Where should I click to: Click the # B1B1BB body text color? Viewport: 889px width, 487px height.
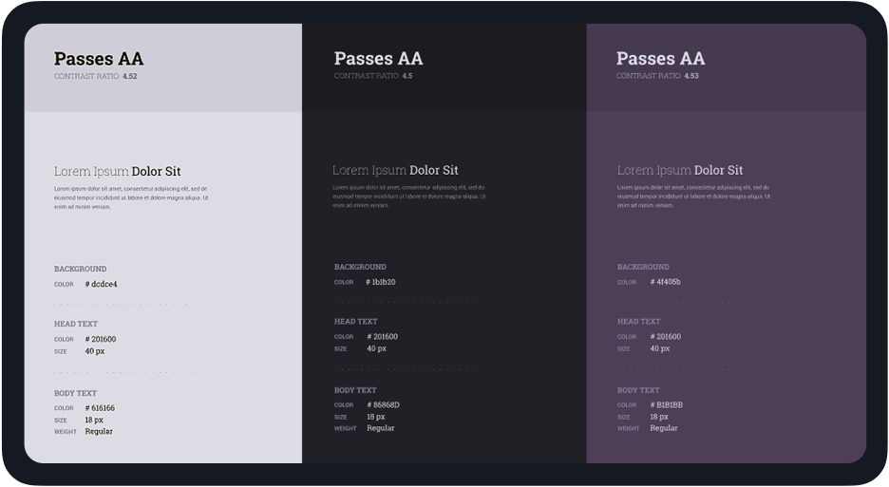pyautogui.click(x=667, y=405)
